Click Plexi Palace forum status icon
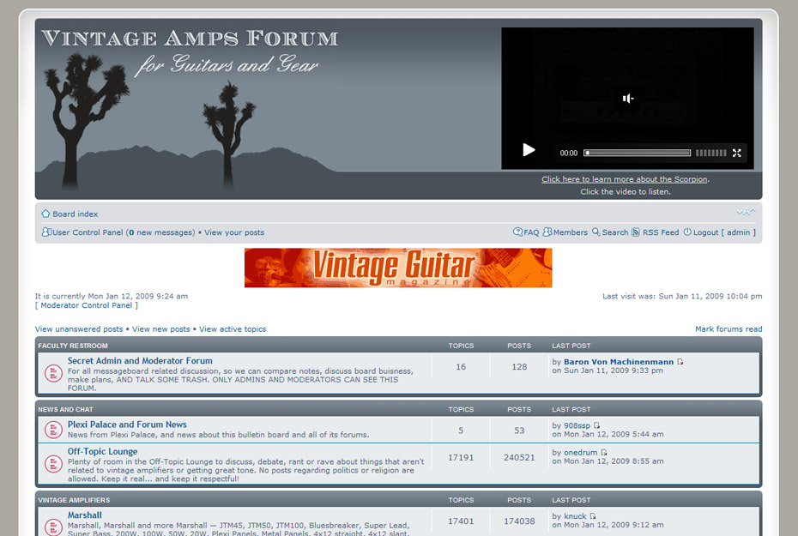 (53, 429)
